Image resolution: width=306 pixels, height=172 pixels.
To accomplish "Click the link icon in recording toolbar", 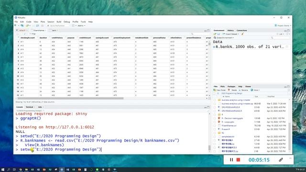I will pos(281,160).
